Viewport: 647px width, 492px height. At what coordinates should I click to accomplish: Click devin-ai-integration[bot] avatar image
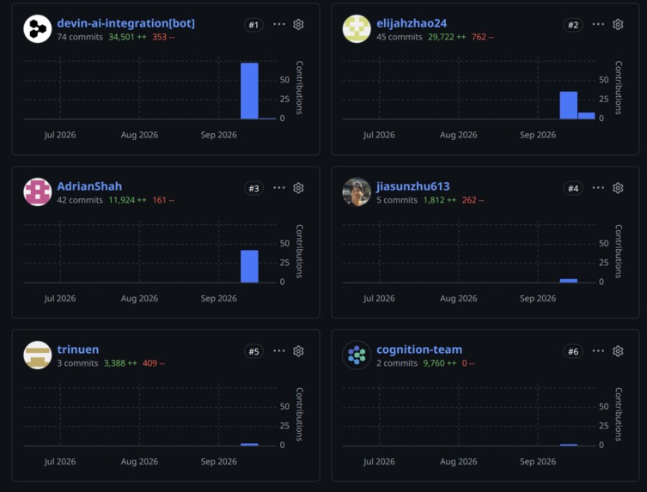(x=38, y=29)
